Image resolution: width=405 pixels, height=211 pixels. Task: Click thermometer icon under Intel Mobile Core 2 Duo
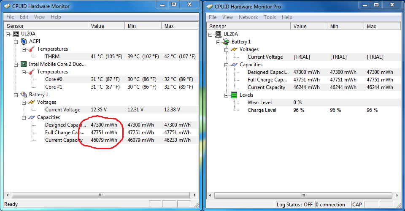point(32,72)
